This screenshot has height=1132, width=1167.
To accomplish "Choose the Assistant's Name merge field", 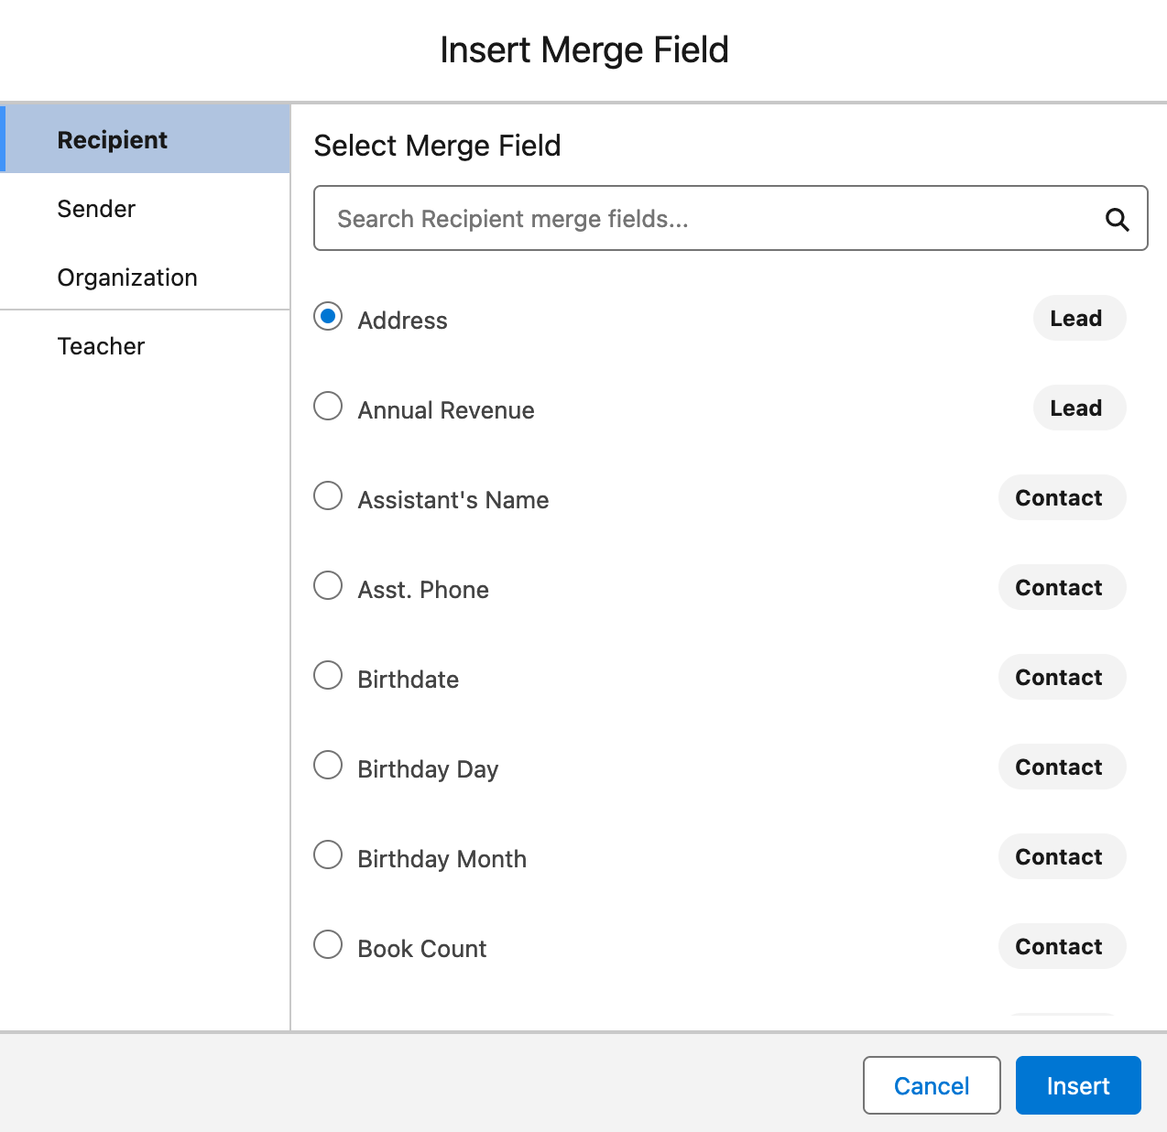I will 328,496.
